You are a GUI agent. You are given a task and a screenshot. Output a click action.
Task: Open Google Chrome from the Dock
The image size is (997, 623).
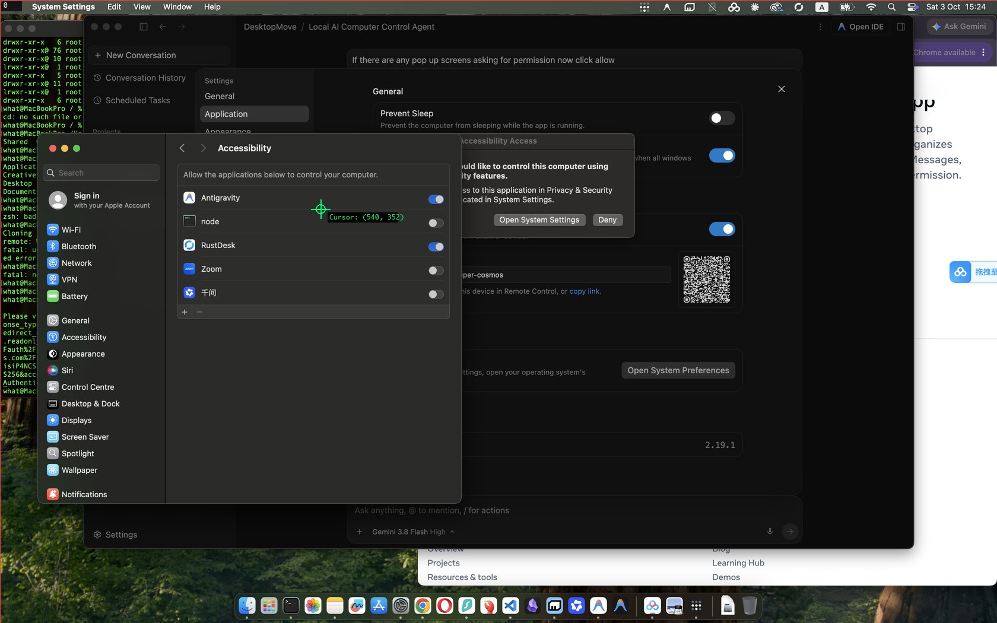[423, 606]
